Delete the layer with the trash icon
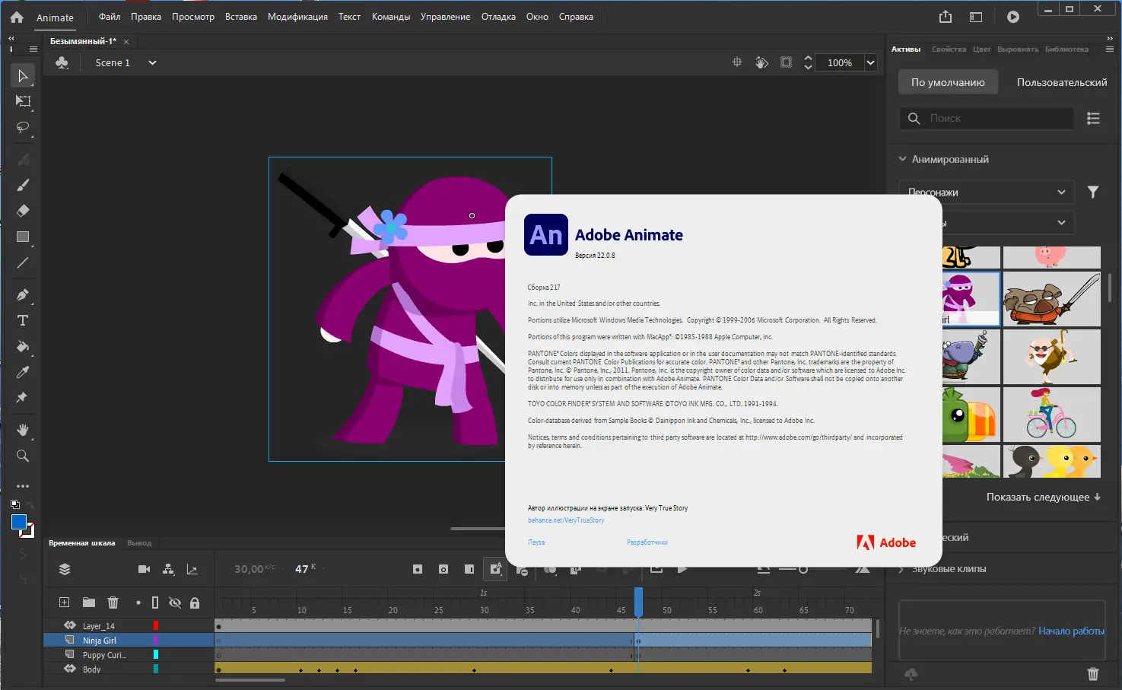The height and width of the screenshot is (690, 1122). (113, 603)
